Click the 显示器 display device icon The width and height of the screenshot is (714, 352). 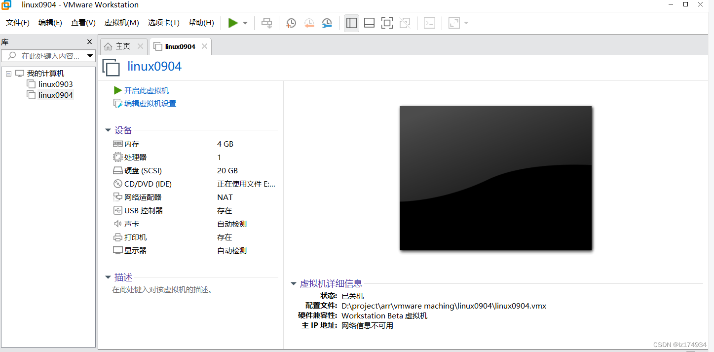pyautogui.click(x=117, y=250)
